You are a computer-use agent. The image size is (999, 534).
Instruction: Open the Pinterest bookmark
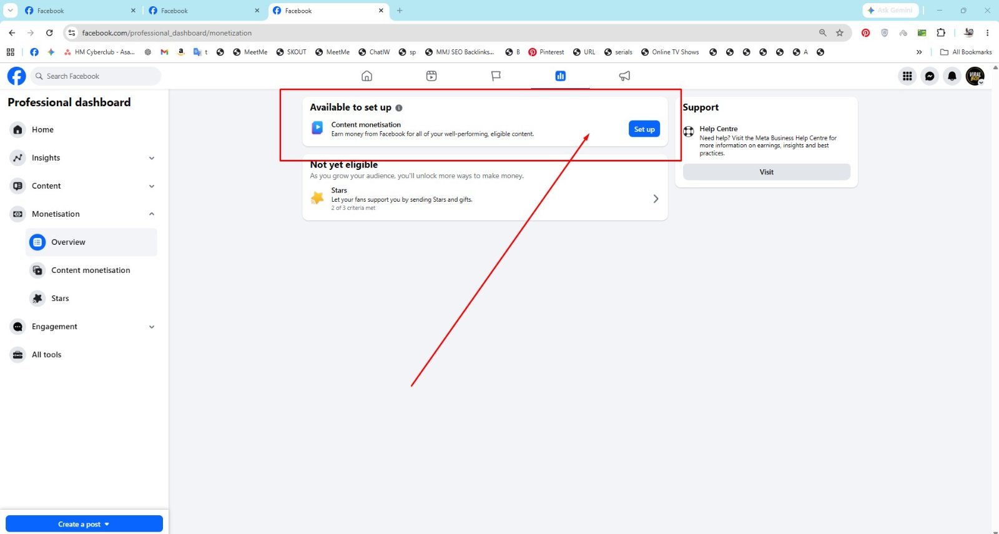tap(546, 52)
